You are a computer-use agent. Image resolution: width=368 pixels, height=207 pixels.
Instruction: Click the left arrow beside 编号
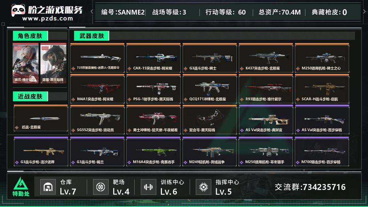point(92,11)
